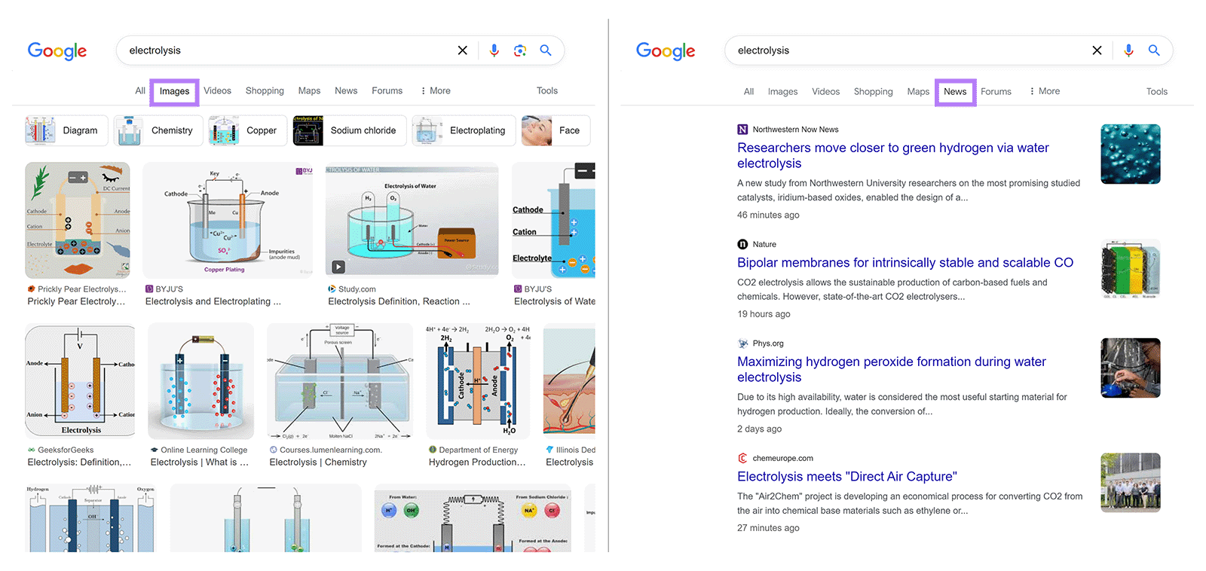This screenshot has width=1206, height=571.
Task: Click '46 minutes ago' timestamp text
Action: (x=768, y=215)
